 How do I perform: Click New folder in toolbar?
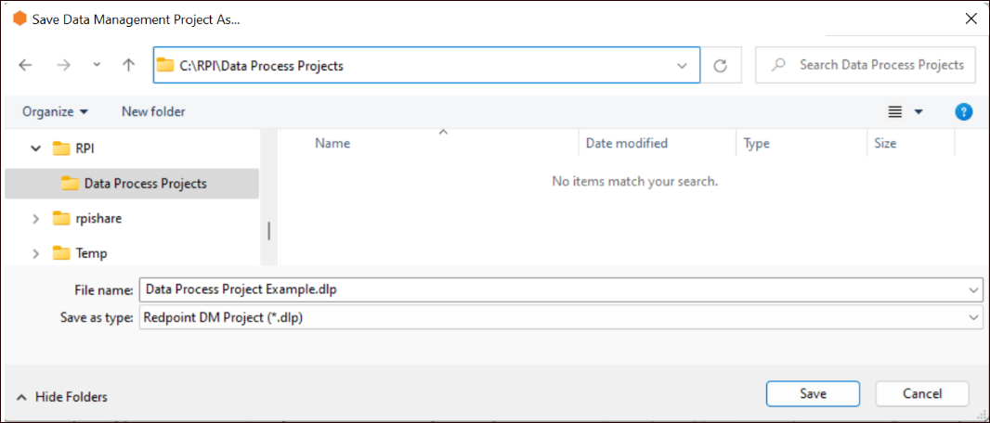(153, 111)
